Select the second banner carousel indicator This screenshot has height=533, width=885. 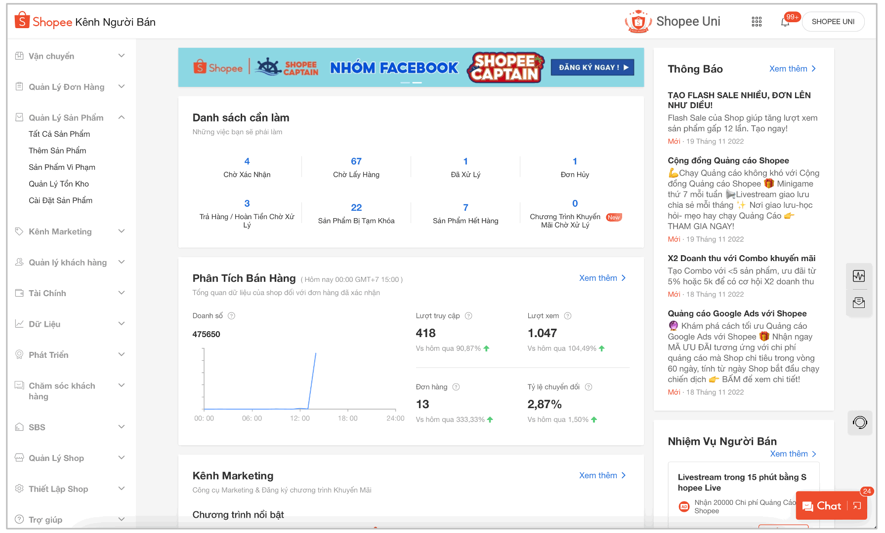click(417, 82)
